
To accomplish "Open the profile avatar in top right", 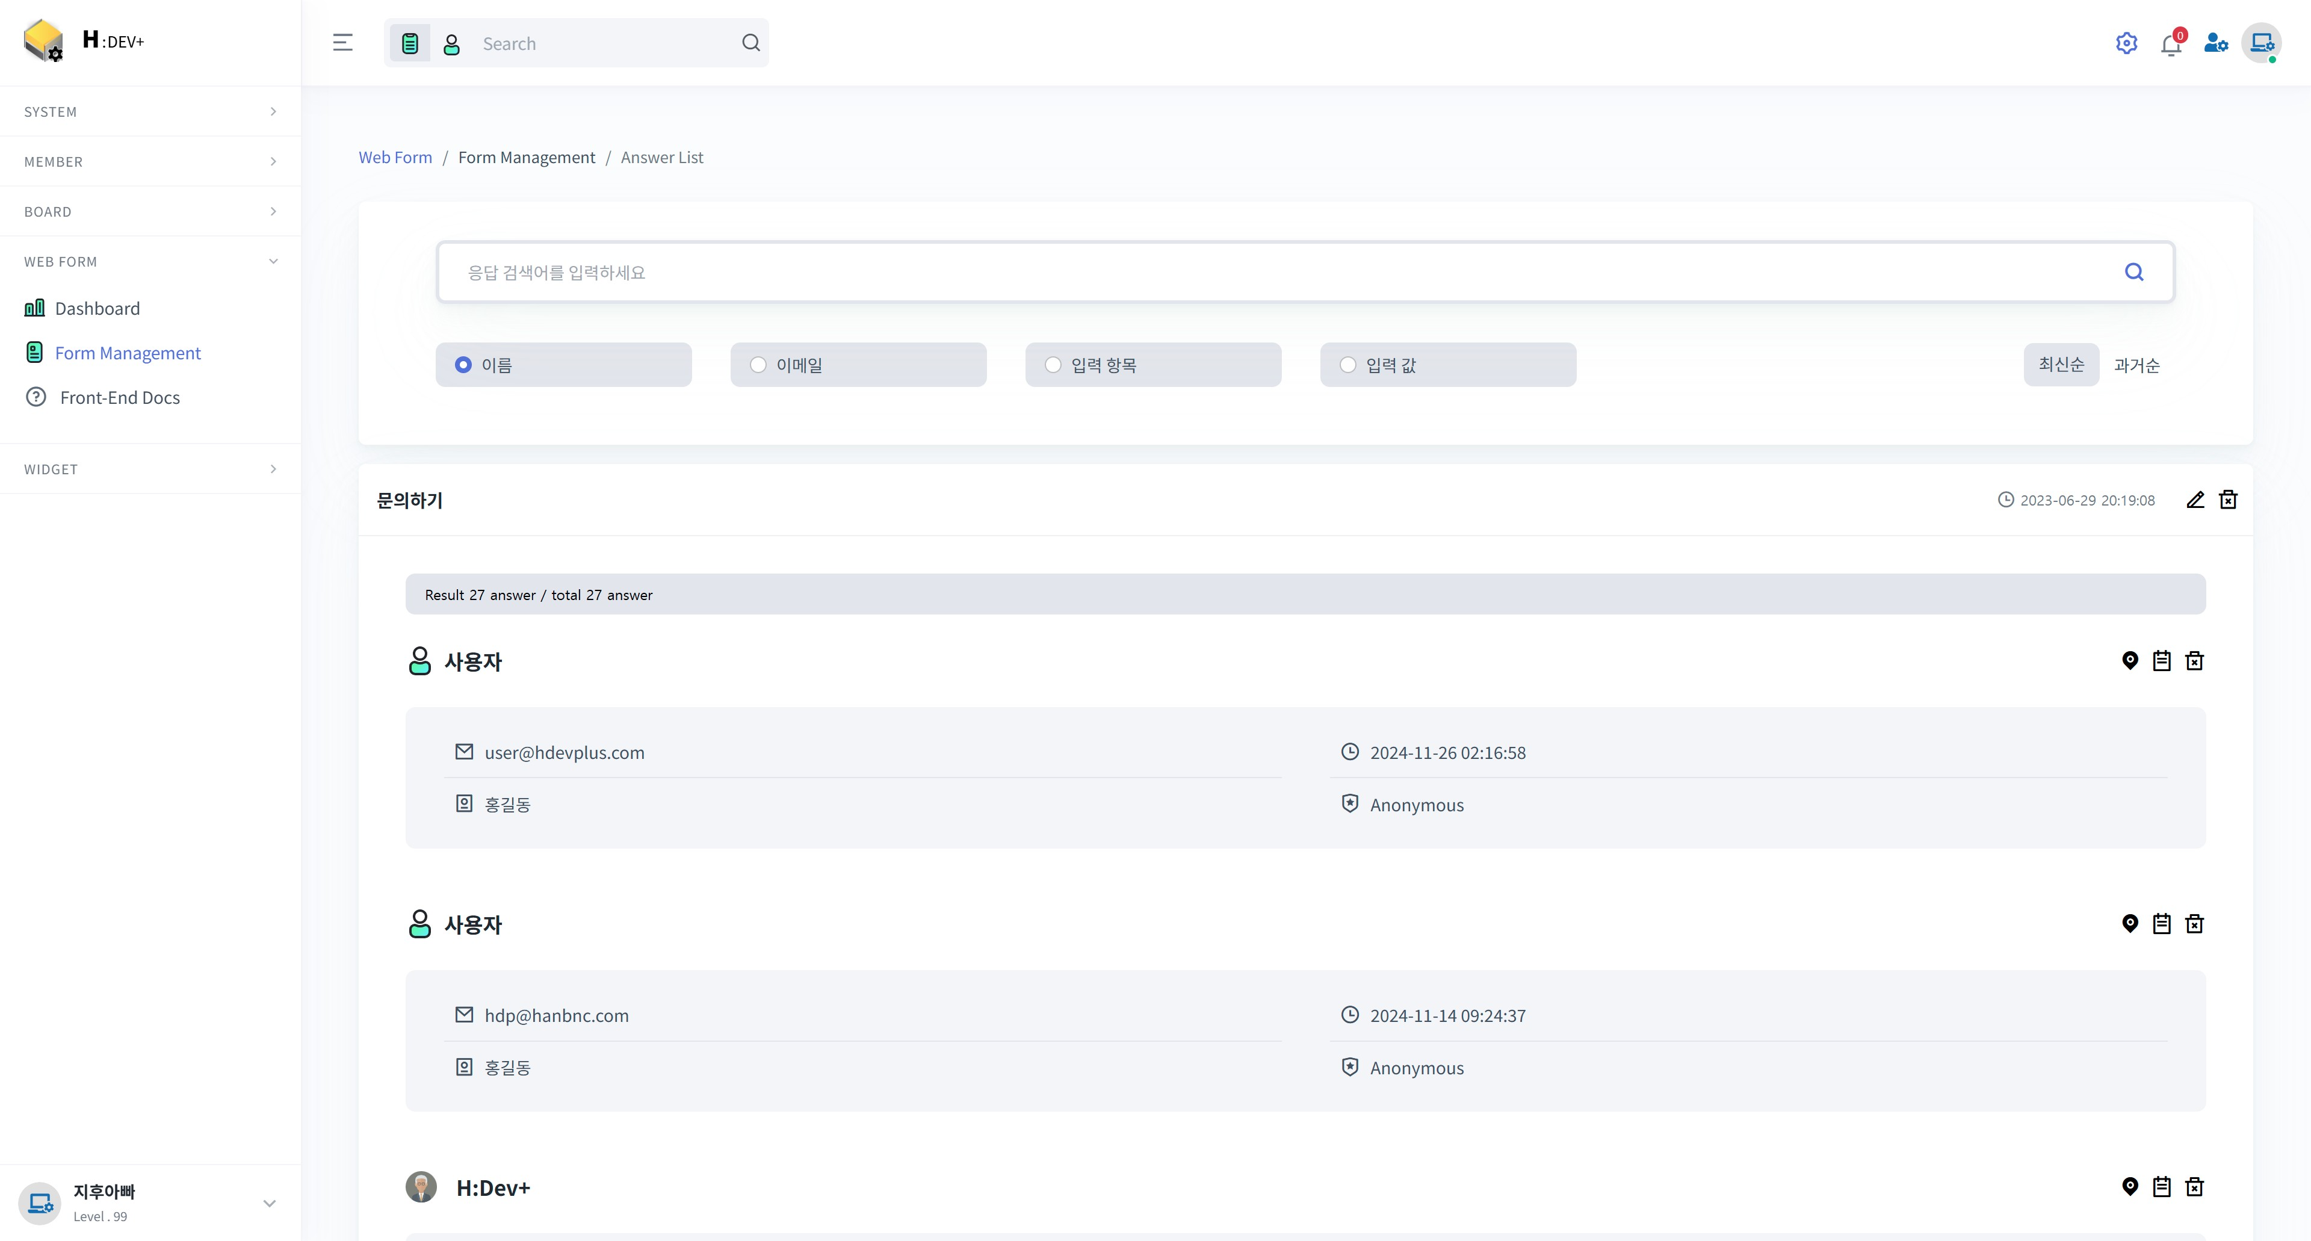I will [2262, 42].
